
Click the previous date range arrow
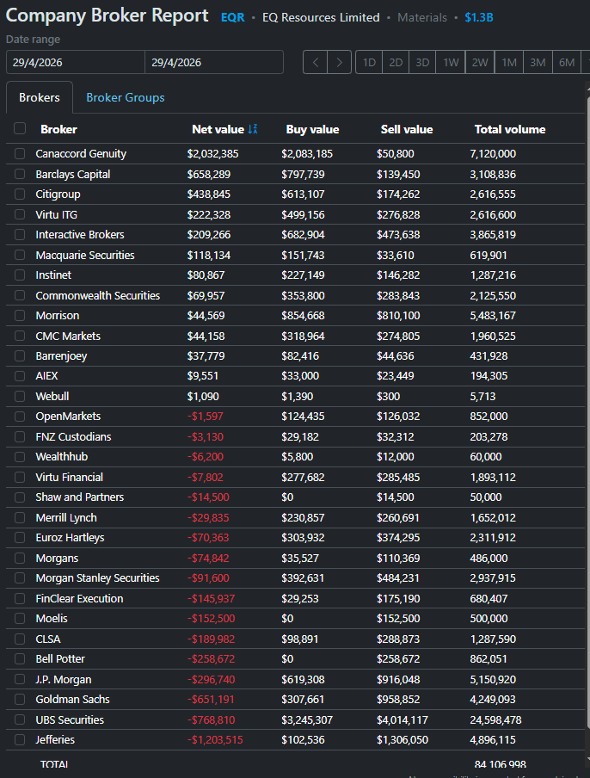pos(316,63)
